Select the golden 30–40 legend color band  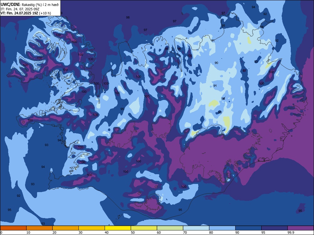point(92,228)
